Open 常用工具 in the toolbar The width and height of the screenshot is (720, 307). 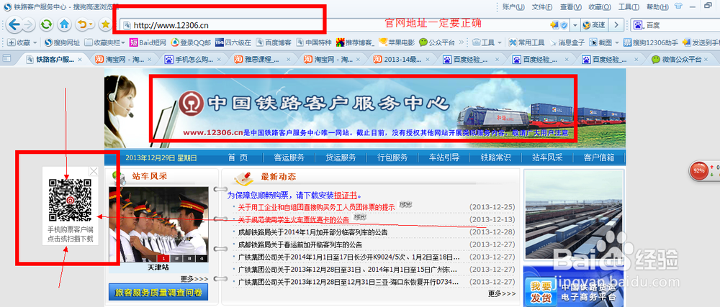point(527,42)
